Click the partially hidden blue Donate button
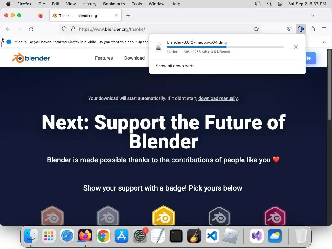The image size is (332, 249). click(x=311, y=58)
